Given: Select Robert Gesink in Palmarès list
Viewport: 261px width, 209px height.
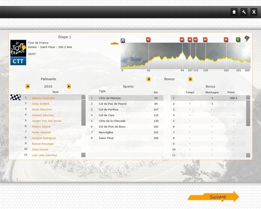Looking at the screenshot, I should [41, 127].
